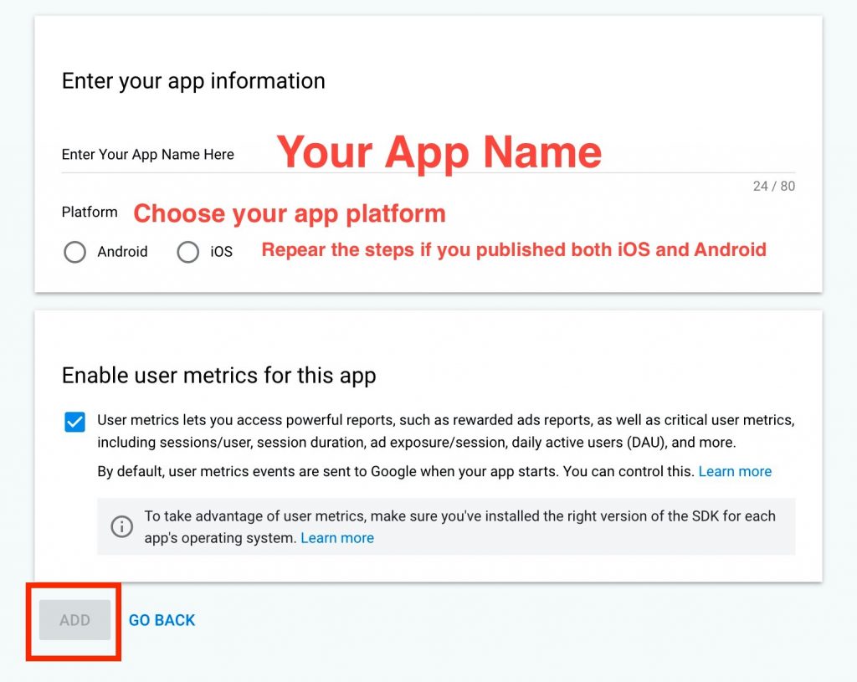Click the info circle icon

(x=122, y=526)
